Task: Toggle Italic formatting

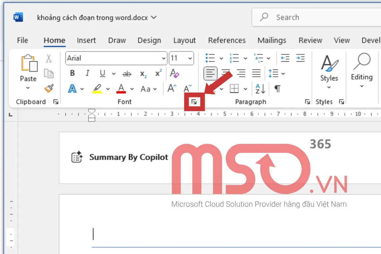Action: pos(87,73)
